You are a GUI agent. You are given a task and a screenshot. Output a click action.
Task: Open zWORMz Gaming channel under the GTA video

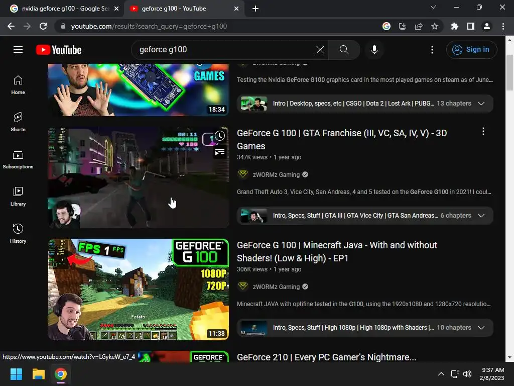click(276, 174)
